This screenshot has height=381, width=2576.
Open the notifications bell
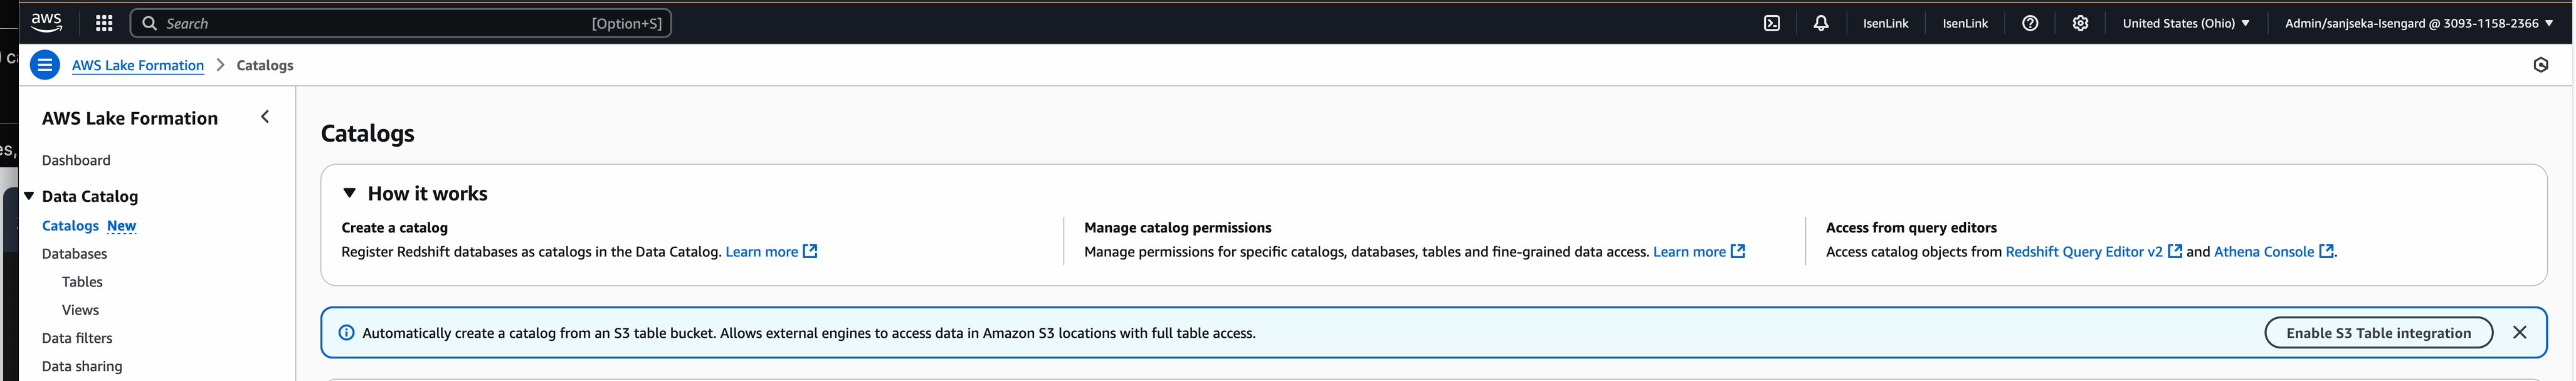[1820, 23]
